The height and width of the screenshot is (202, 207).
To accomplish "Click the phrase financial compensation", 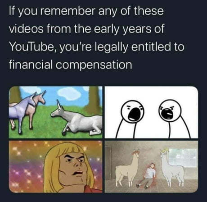I will point(71,64).
